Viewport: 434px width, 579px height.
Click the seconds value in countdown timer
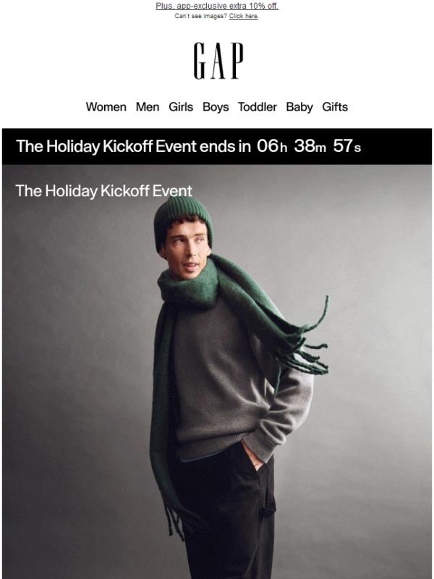[x=346, y=146]
